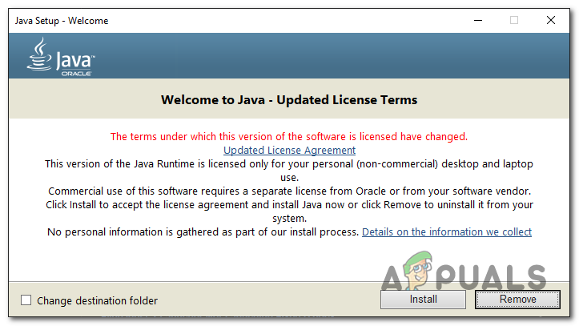Click the greyed-out maximize button
Screen dimensions: 579x326
[x=514, y=20]
